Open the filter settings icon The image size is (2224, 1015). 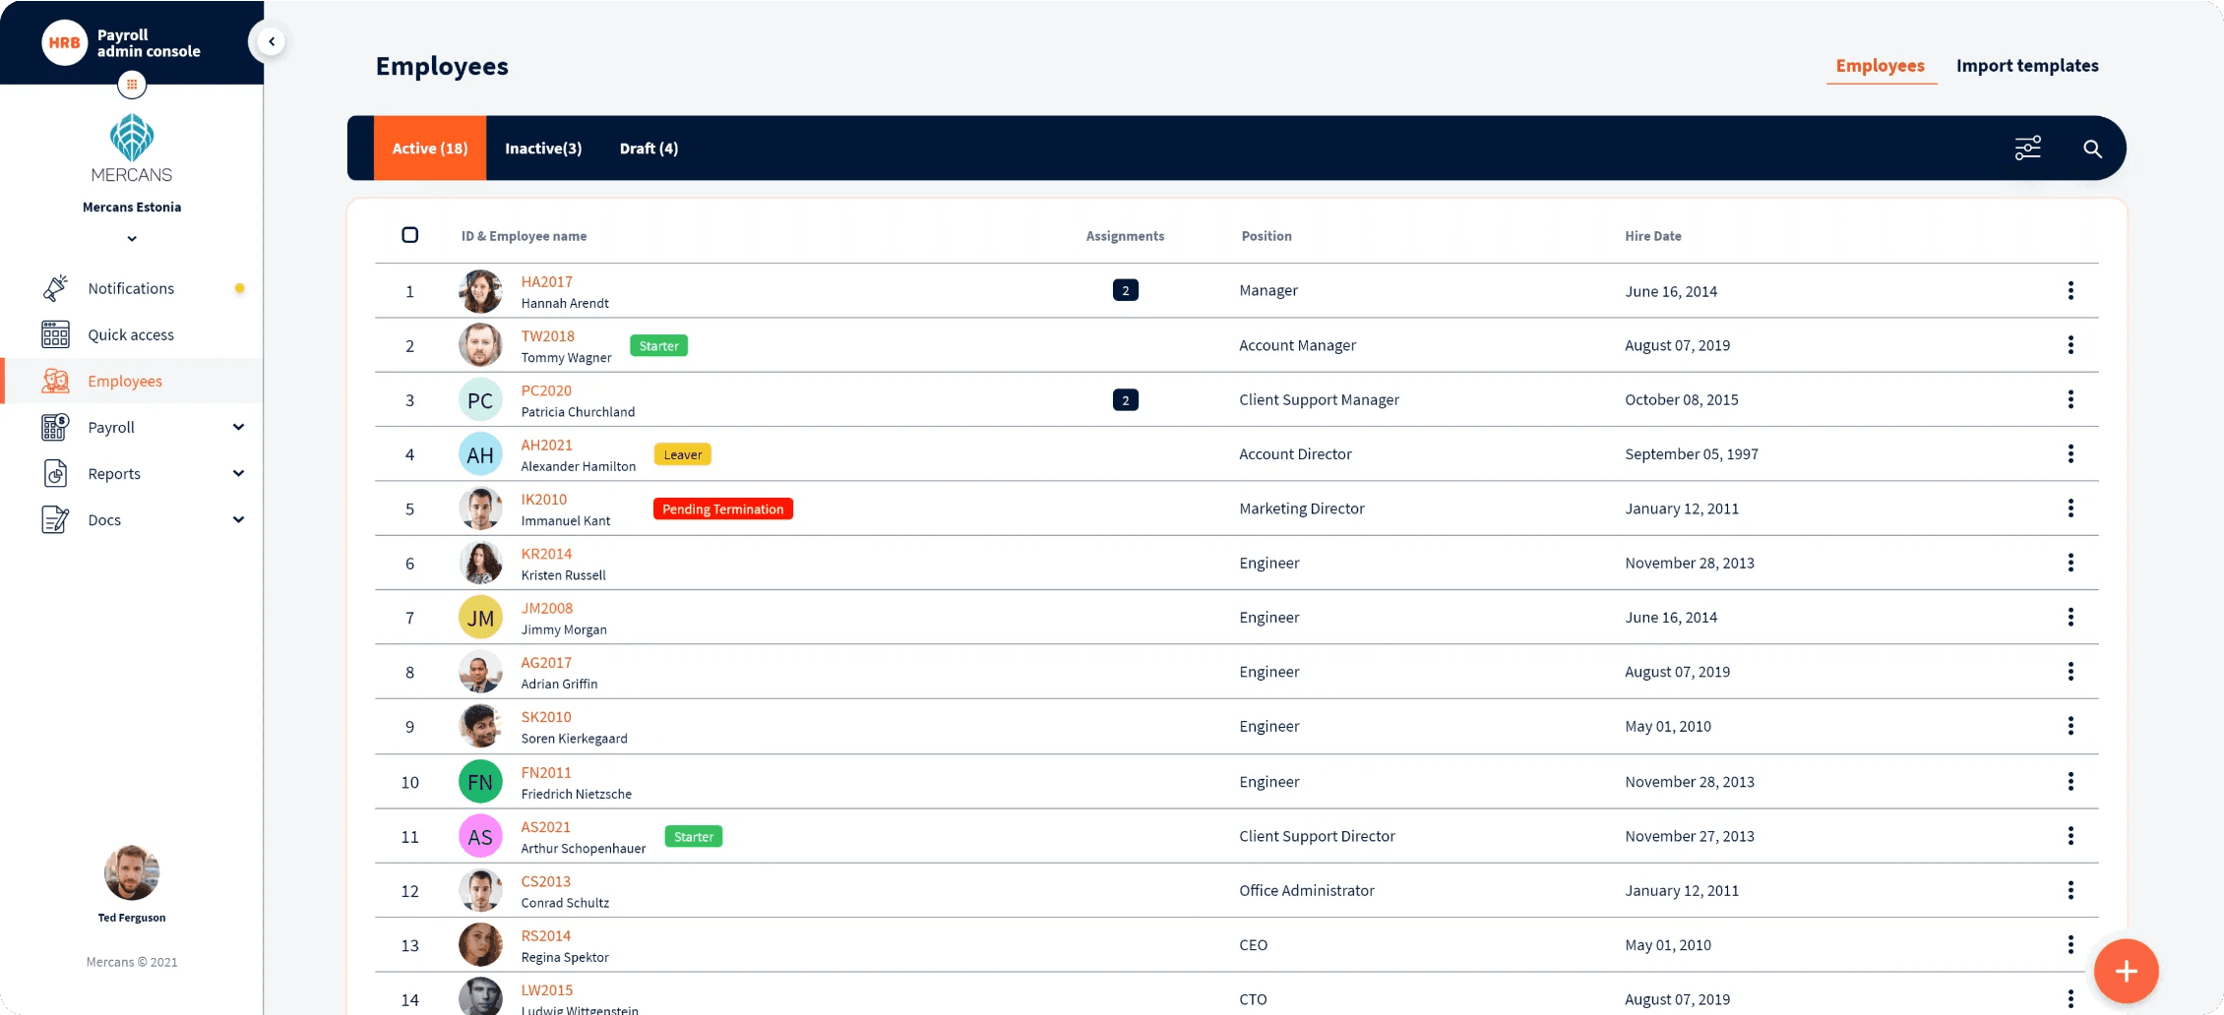pyautogui.click(x=2028, y=149)
